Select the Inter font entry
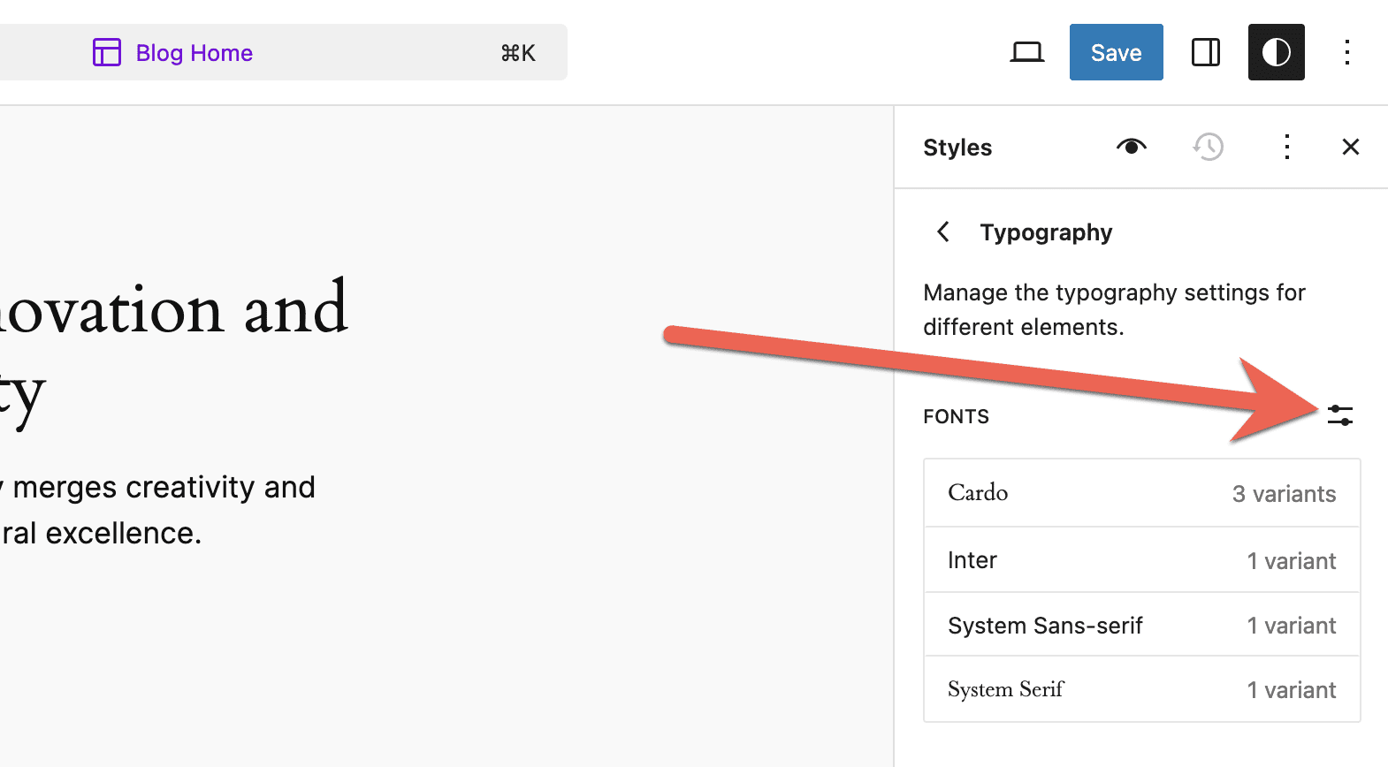 click(1141, 560)
